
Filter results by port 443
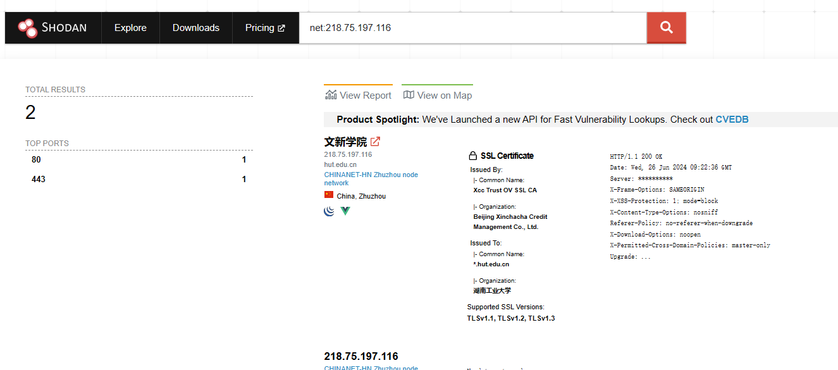pos(39,180)
